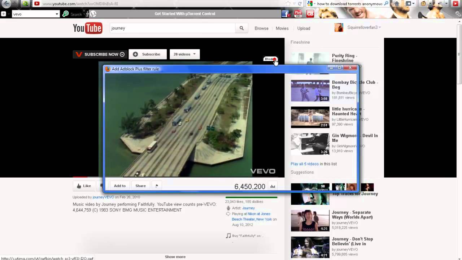Open the Facebook toolbar icon

(286, 14)
